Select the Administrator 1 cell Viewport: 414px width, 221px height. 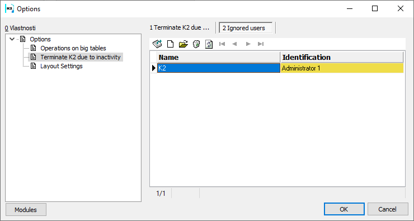(342, 68)
